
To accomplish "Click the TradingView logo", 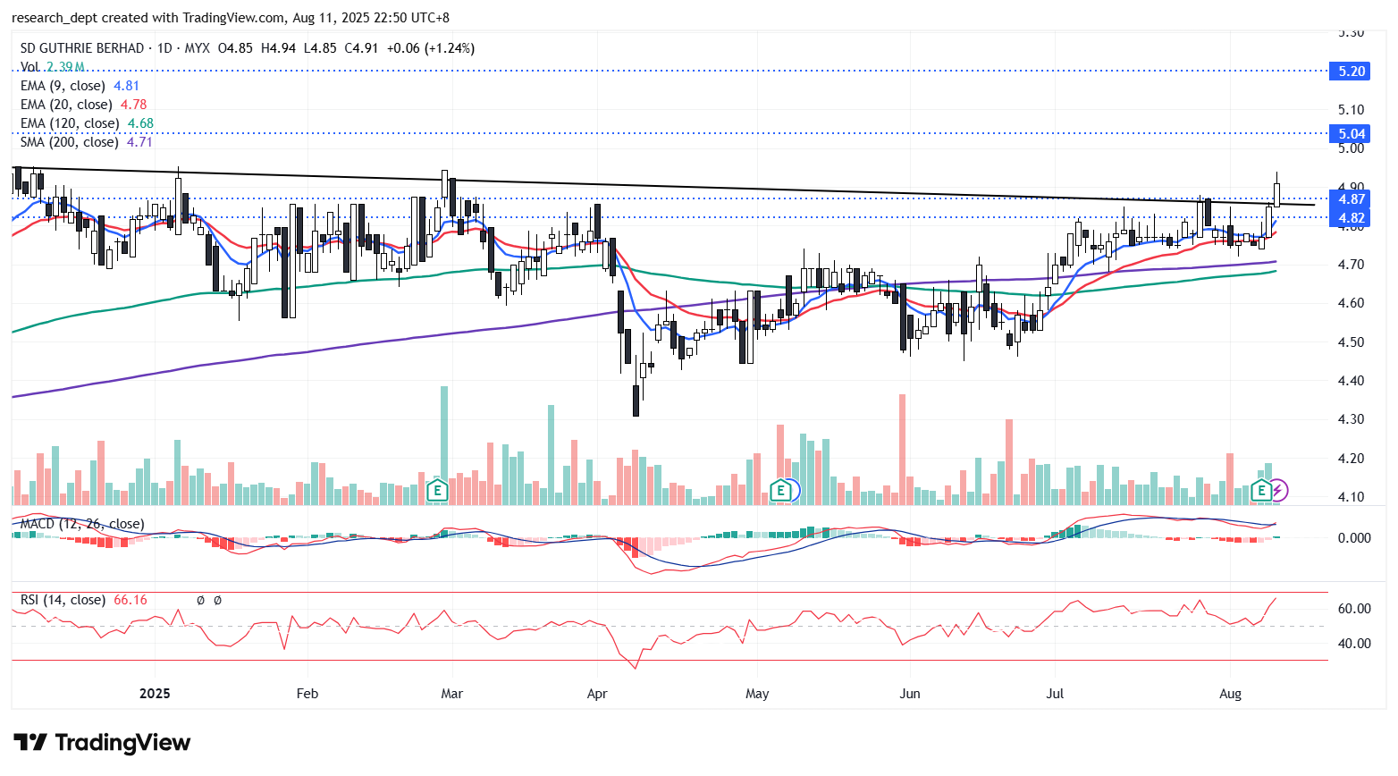I will [102, 743].
